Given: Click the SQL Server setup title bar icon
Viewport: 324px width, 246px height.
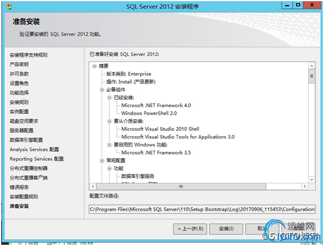Looking at the screenshot, I should [9, 6].
